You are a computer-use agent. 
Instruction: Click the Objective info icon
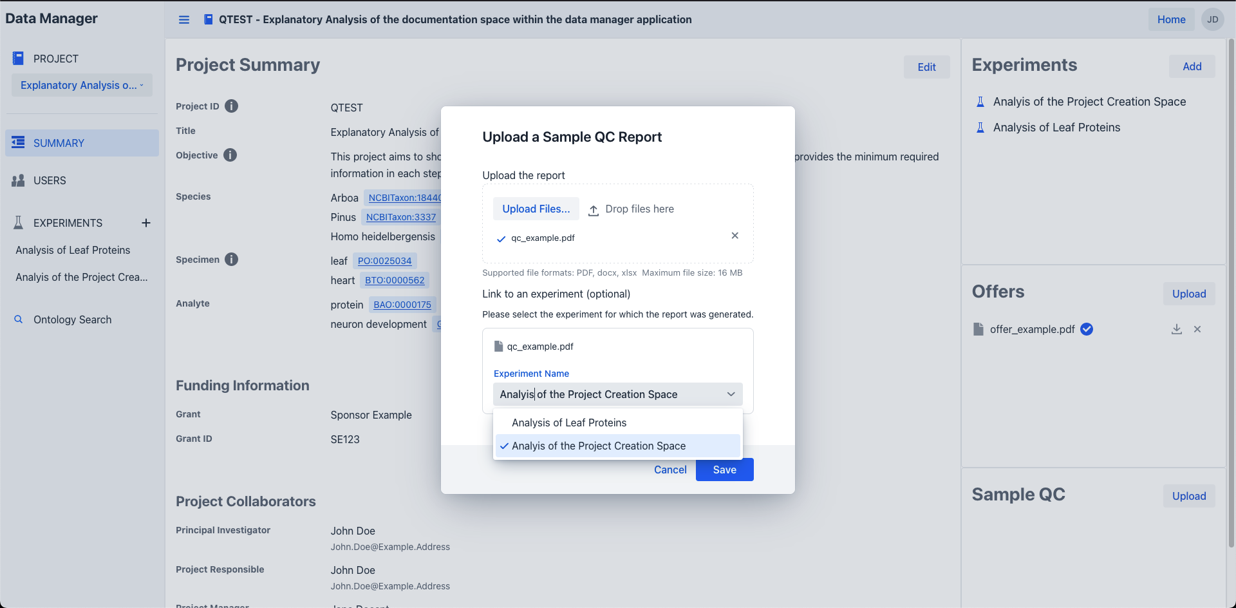[230, 155]
